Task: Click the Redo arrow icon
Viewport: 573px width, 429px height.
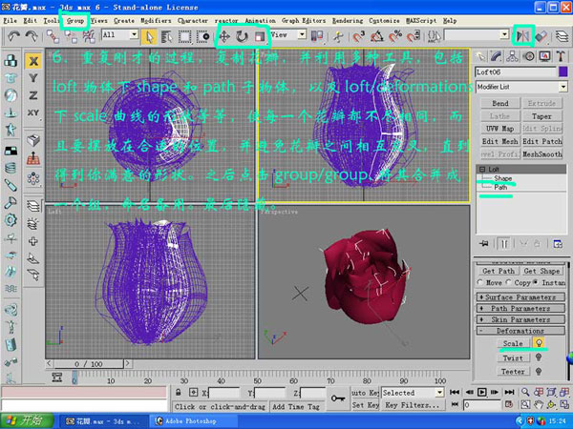Action: point(32,36)
